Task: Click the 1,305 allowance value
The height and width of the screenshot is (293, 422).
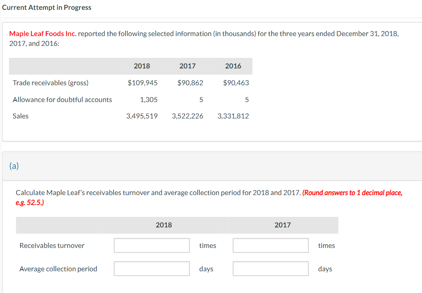Action: [x=149, y=100]
